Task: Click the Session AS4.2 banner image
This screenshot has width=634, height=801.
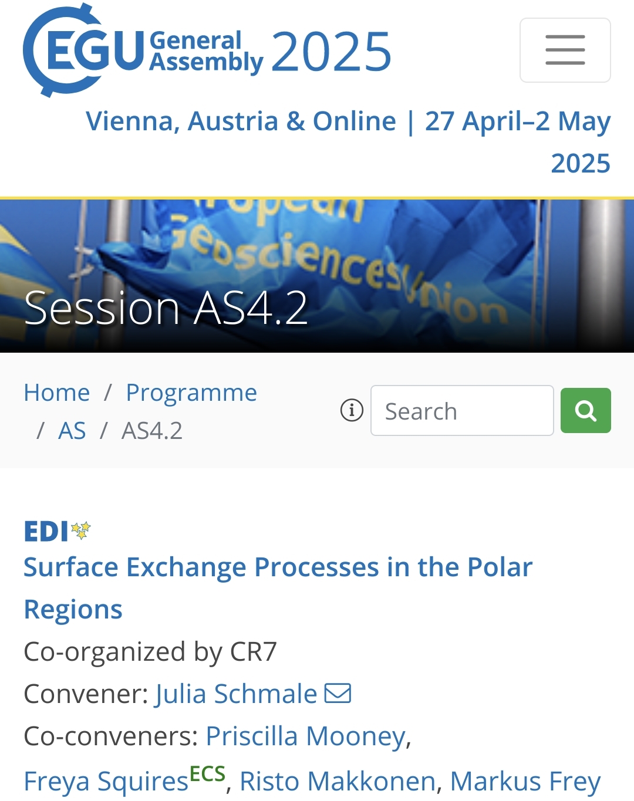Action: pyautogui.click(x=317, y=276)
